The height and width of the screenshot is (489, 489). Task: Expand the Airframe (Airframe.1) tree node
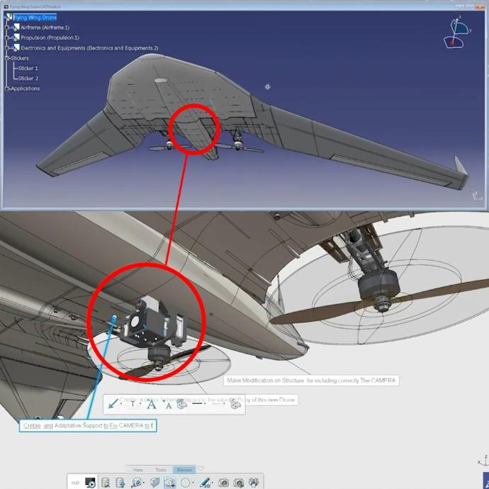point(8,28)
